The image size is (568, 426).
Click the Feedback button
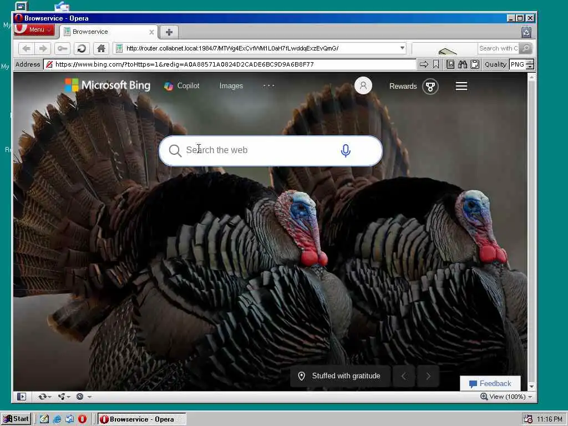point(490,384)
